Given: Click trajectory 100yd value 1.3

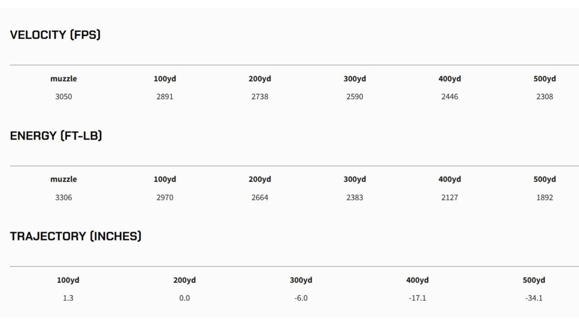Looking at the screenshot, I should pyautogui.click(x=68, y=298).
